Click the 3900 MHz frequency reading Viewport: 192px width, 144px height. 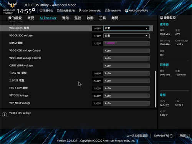click(165, 34)
